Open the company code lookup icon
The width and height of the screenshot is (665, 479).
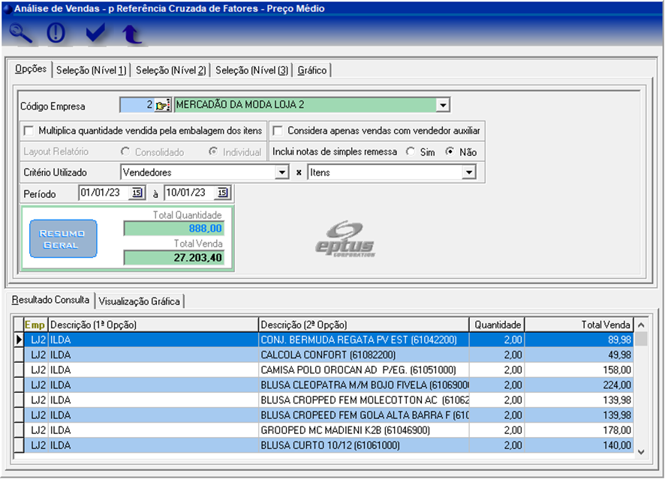pos(164,105)
